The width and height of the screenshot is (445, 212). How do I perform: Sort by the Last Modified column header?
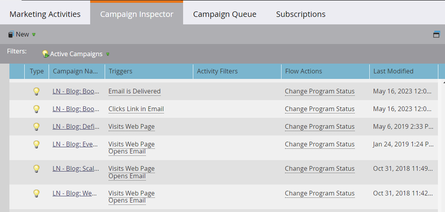[393, 71]
